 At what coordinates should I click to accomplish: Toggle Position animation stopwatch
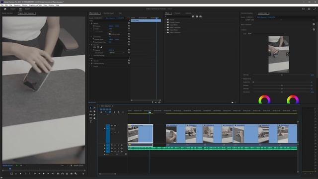tap(94, 26)
